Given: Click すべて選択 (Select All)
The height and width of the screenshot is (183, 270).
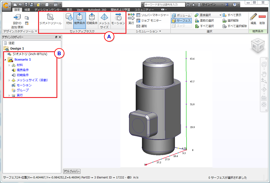Looking at the screenshot, I should [204, 26].
